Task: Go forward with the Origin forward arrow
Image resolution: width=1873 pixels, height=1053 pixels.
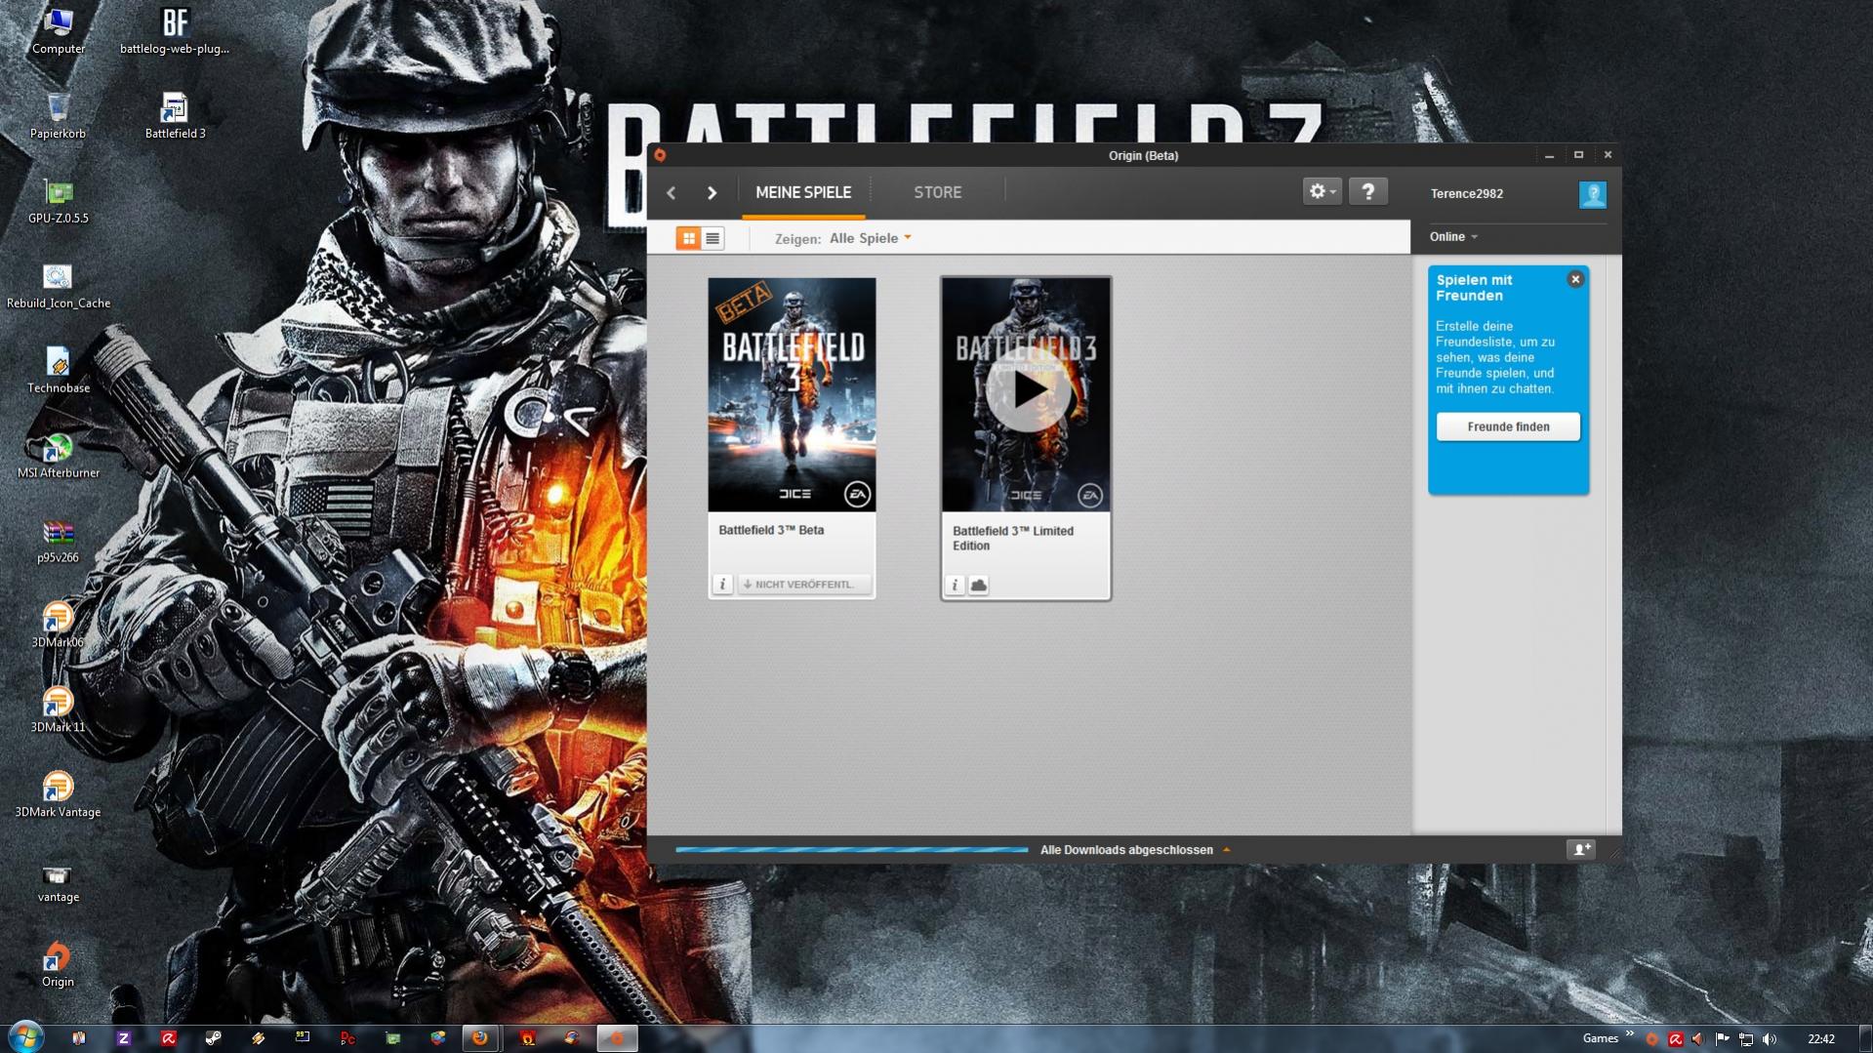Action: (713, 193)
